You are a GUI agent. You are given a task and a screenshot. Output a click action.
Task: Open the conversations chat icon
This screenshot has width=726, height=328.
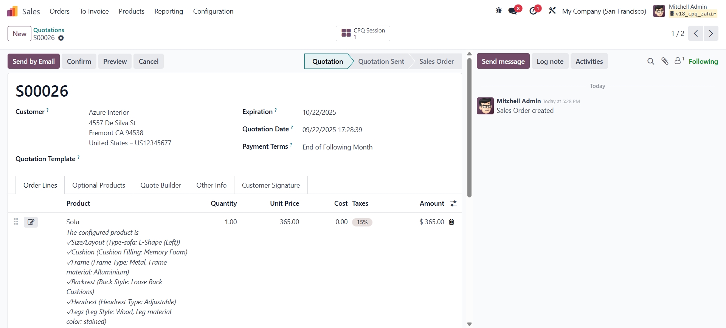[513, 11]
